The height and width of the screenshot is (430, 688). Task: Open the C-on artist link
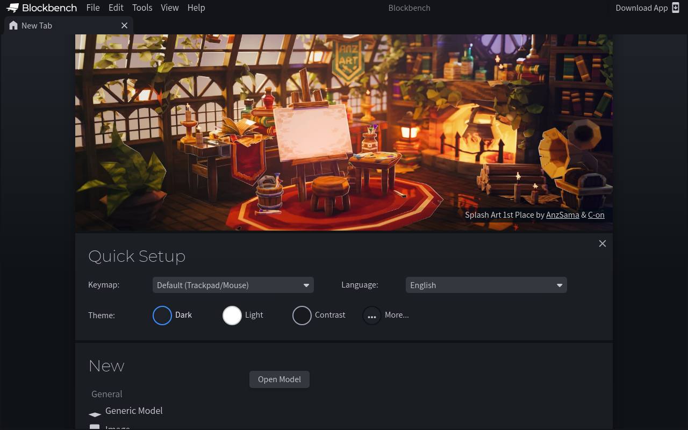coord(596,214)
